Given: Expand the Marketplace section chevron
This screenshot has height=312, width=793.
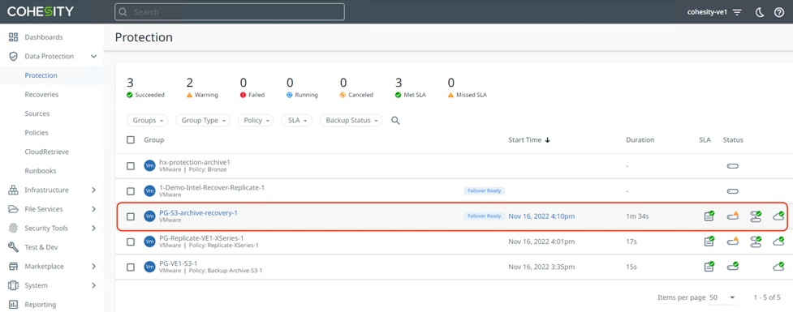Looking at the screenshot, I should pyautogui.click(x=93, y=266).
